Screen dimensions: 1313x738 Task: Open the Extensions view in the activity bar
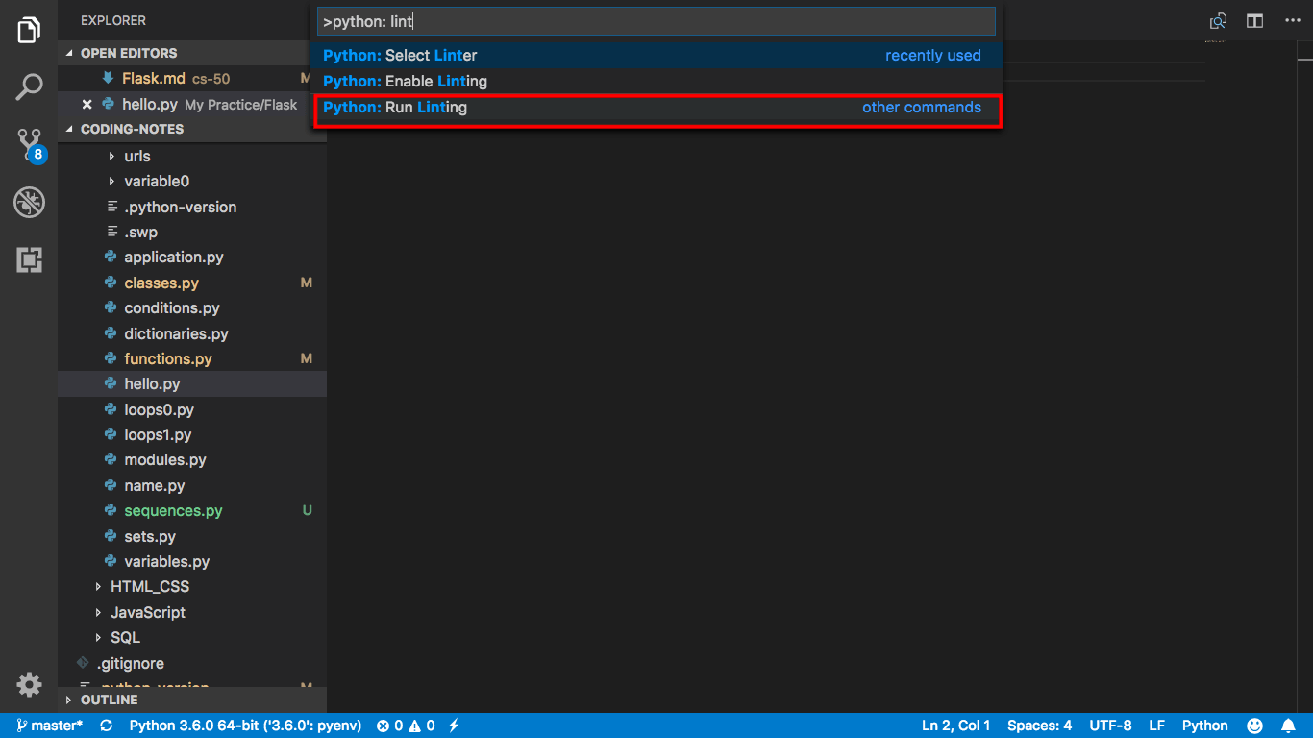pos(29,260)
